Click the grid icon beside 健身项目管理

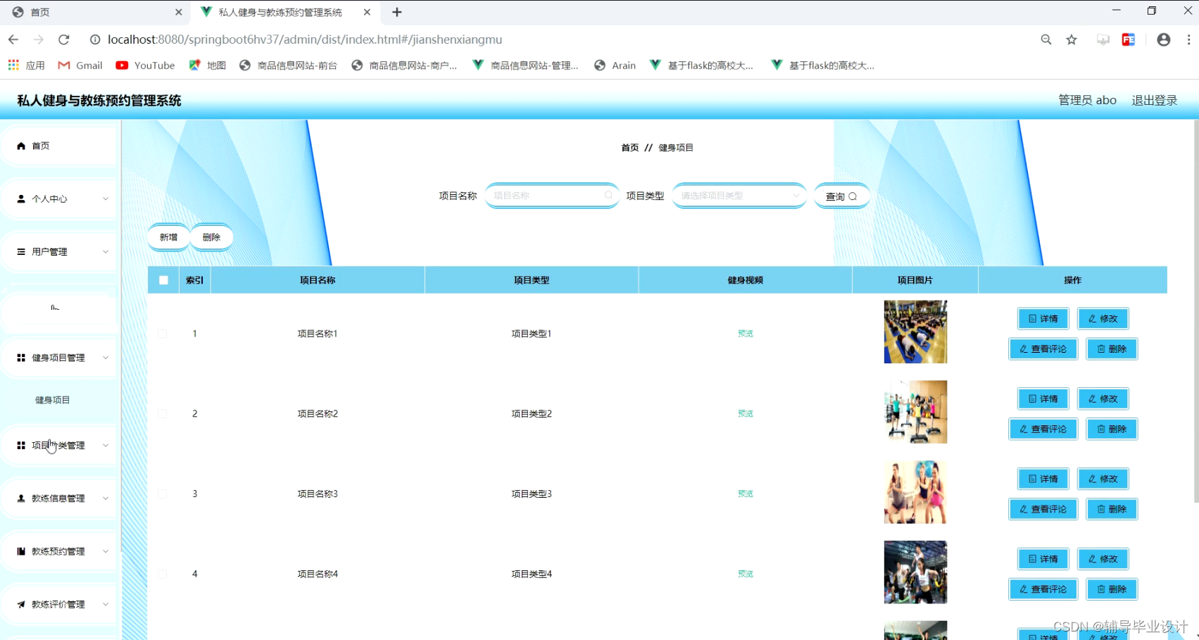coord(21,358)
